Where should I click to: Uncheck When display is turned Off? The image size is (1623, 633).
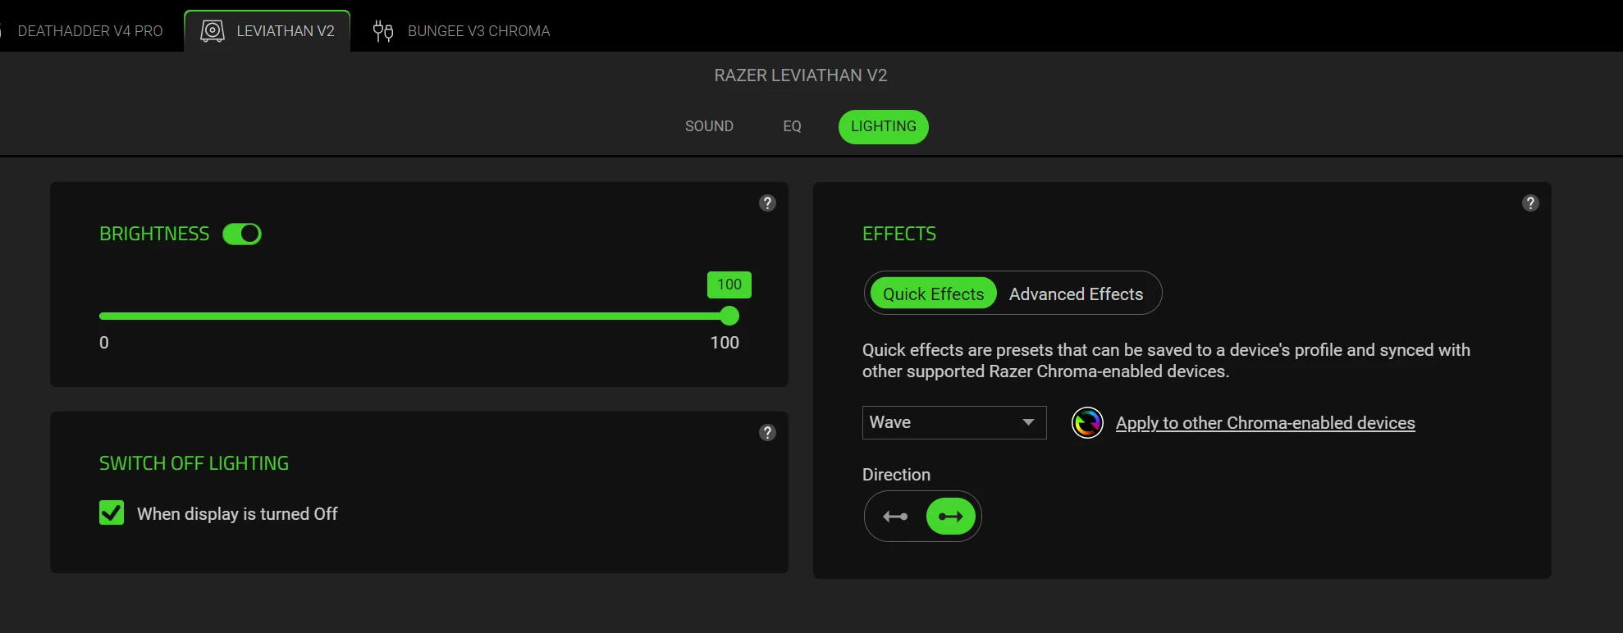112,513
